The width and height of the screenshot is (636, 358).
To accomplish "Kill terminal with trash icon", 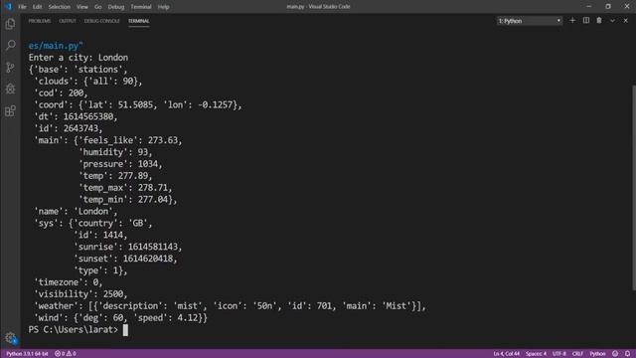I will click(x=599, y=20).
